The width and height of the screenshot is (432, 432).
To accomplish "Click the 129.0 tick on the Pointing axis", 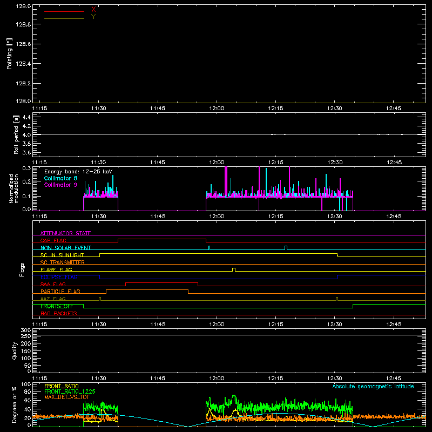I will (x=23, y=6).
